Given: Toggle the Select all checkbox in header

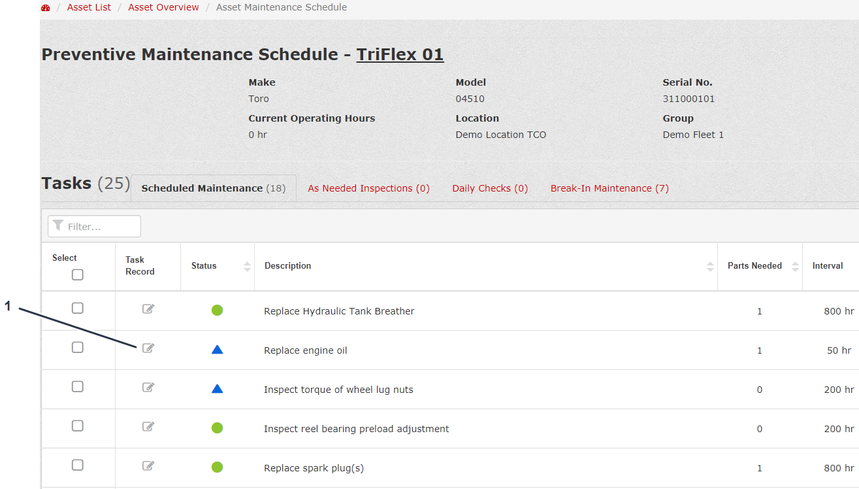Looking at the screenshot, I should coord(78,275).
